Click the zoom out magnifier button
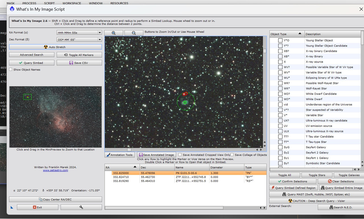The width and height of the screenshot is (364, 219). 134,33
